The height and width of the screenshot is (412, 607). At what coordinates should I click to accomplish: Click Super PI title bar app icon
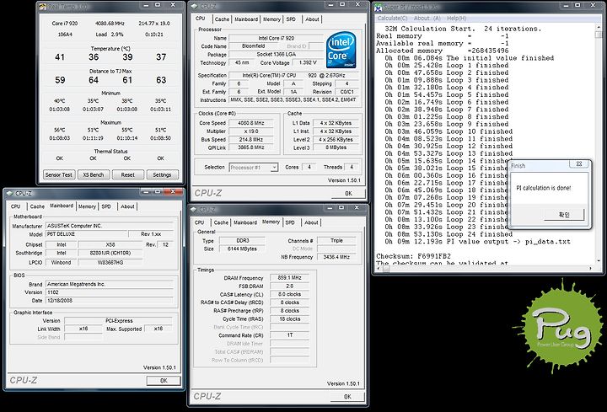click(379, 7)
